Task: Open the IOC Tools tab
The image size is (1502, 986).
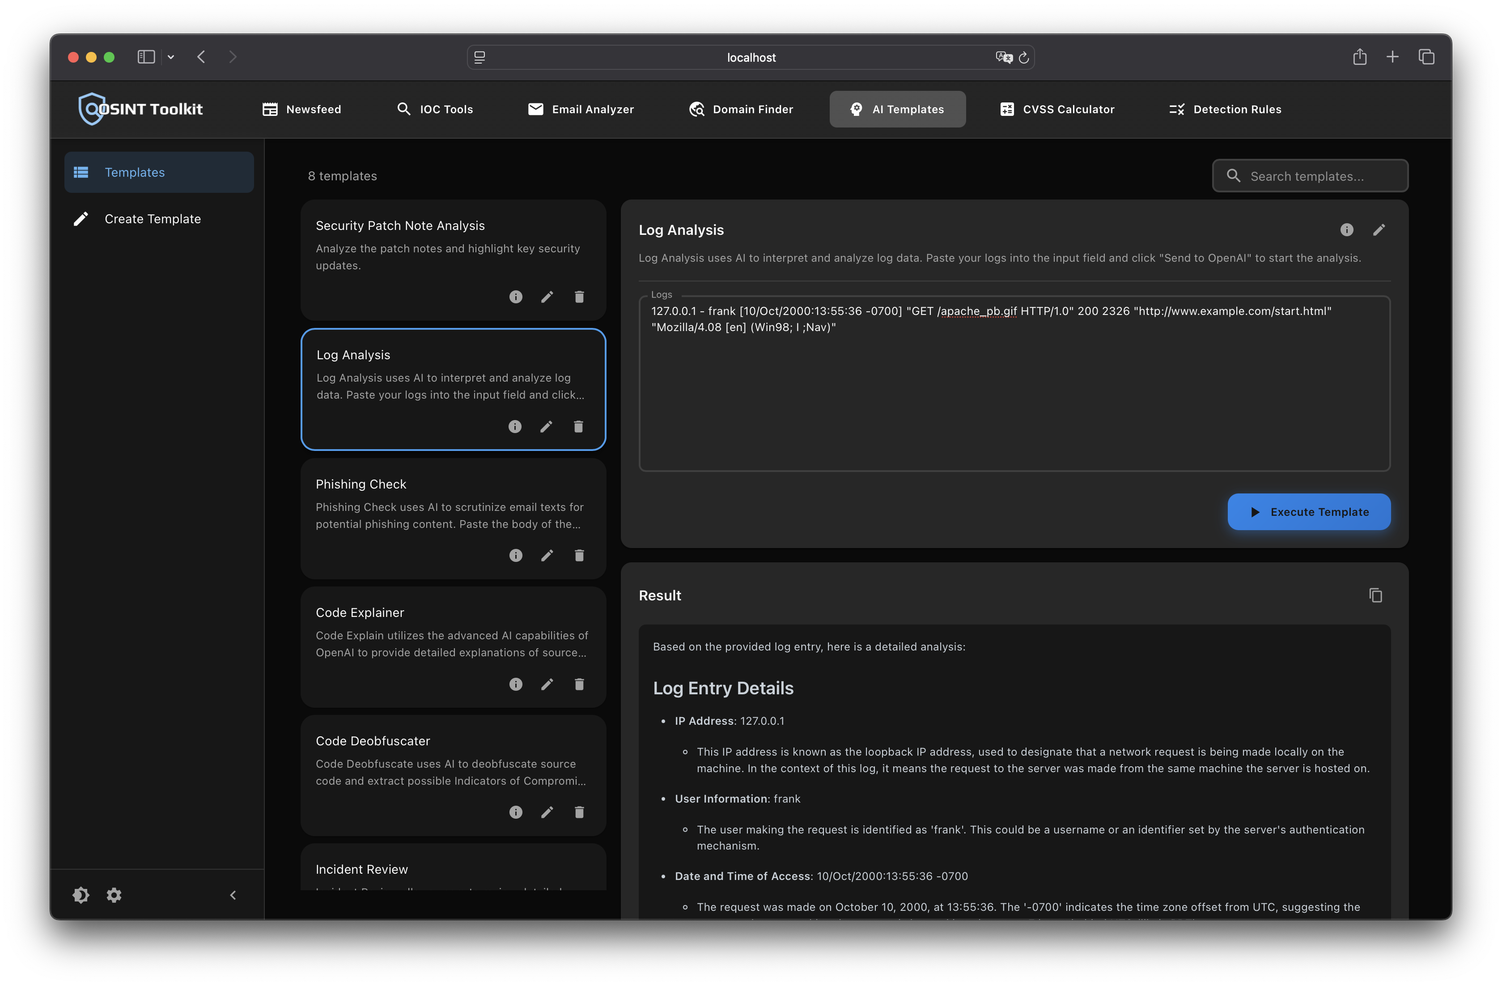Action: pos(435,109)
